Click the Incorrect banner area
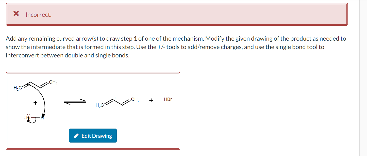 pos(178,14)
